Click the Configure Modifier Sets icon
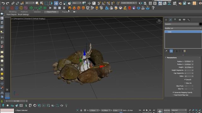202x113 pixels. point(185,51)
